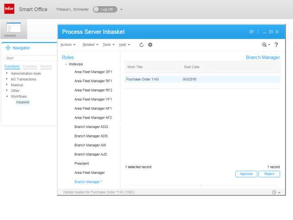The image size is (293, 220).
Task: Click the zoom magnifier icon
Action: coord(265,45)
